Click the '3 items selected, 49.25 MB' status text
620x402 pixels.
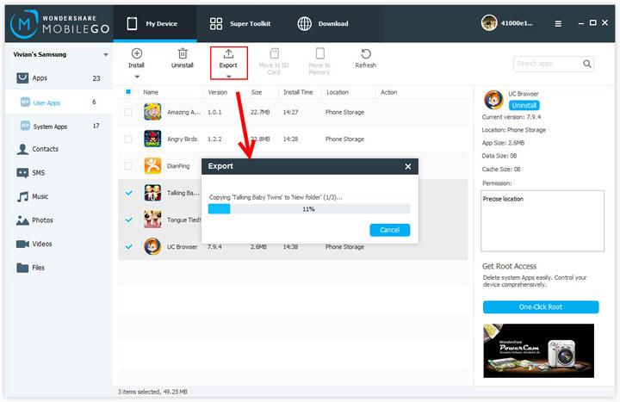[x=152, y=392]
